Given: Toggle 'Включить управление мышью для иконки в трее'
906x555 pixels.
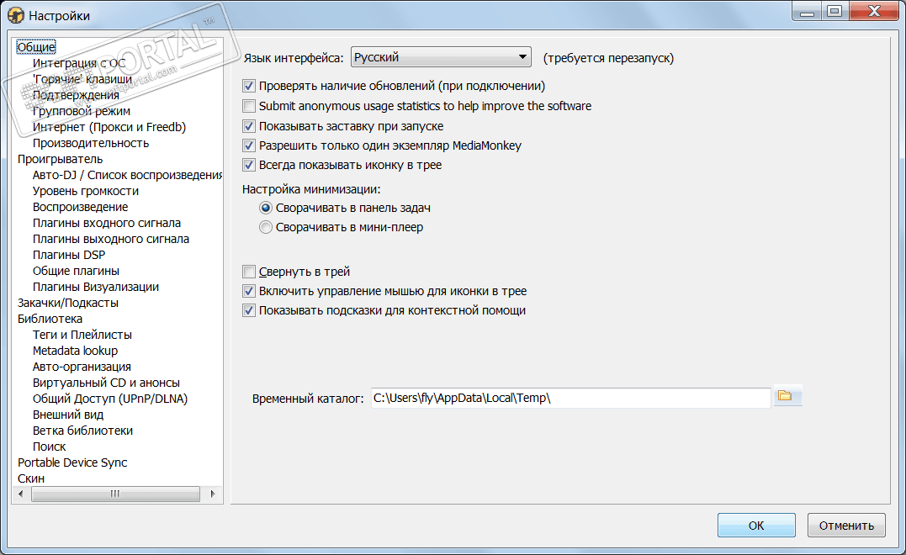Looking at the screenshot, I should 249,291.
